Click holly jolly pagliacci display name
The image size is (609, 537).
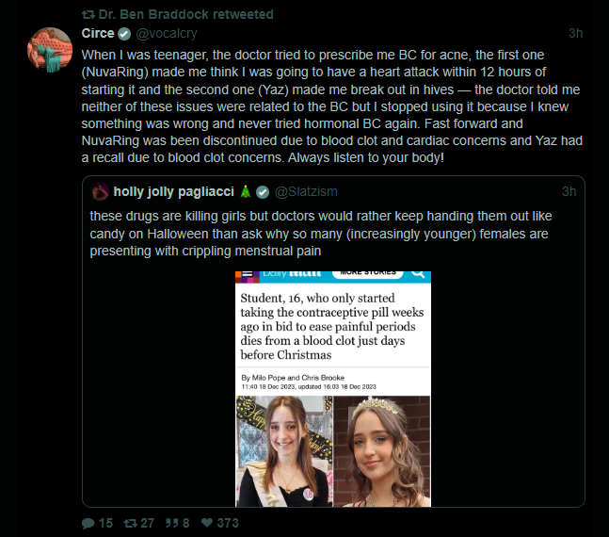[x=174, y=192]
